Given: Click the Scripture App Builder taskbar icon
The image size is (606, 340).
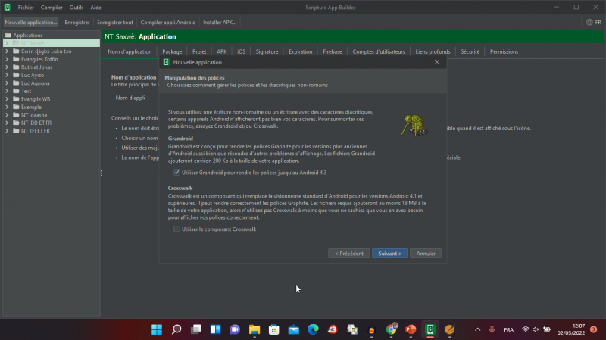Looking at the screenshot, I should [x=430, y=329].
